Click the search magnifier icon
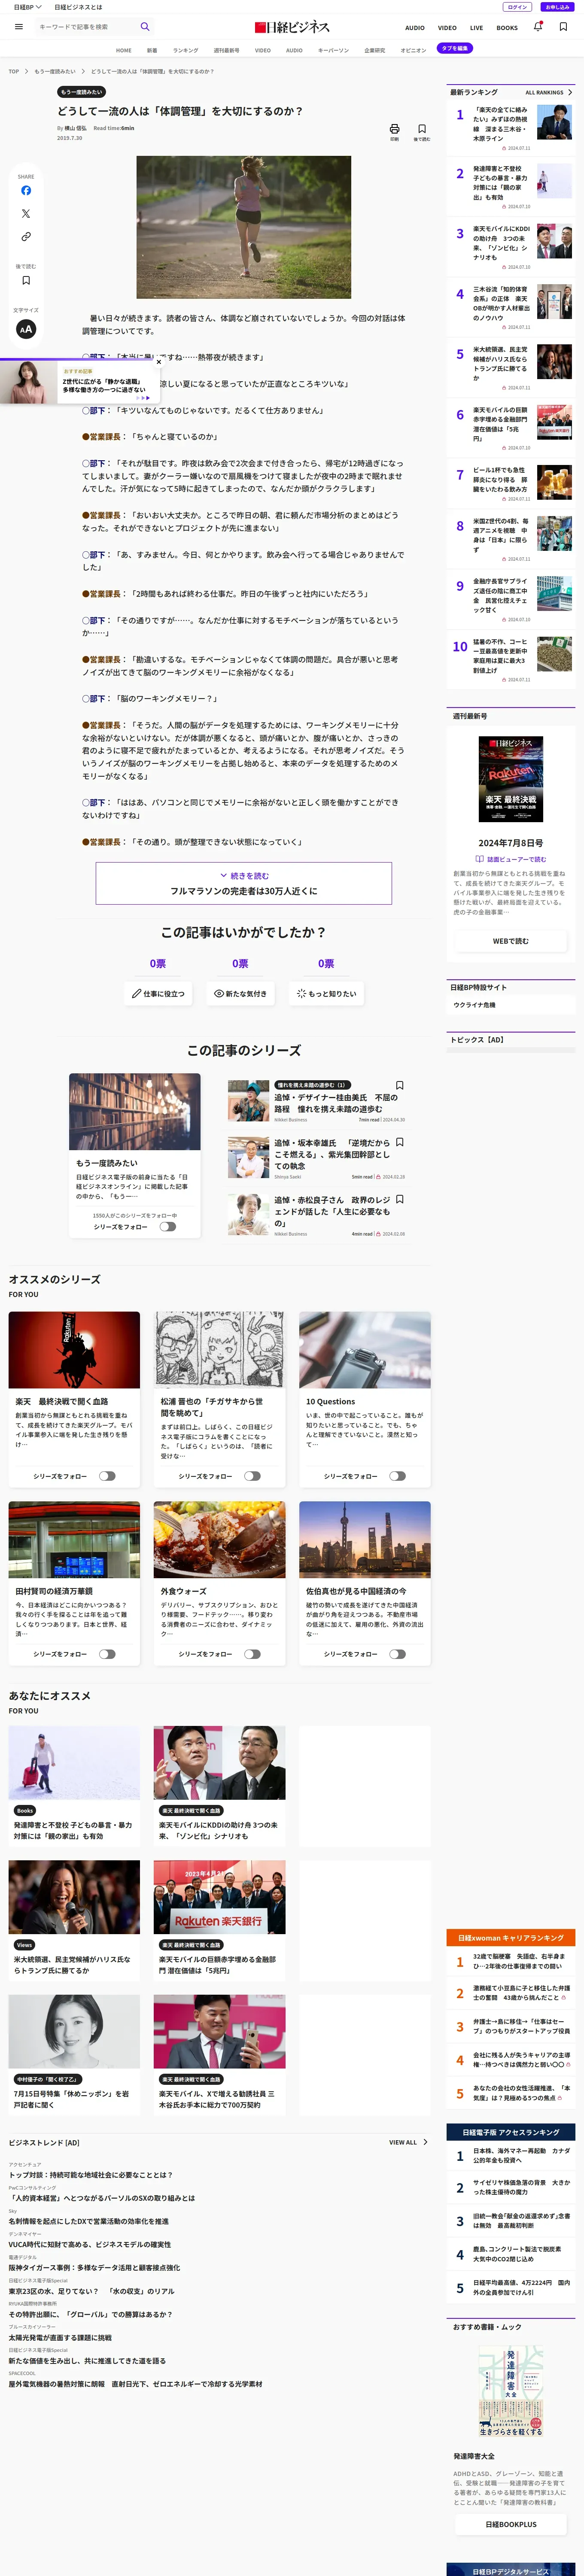Viewport: 584px width, 2576px height. pos(145,27)
